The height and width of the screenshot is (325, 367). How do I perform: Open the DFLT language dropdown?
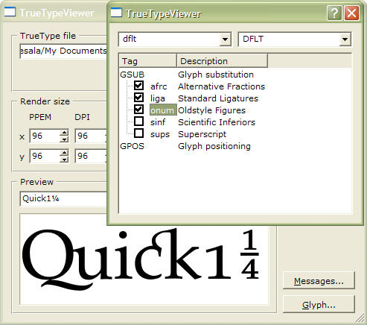[x=345, y=40]
